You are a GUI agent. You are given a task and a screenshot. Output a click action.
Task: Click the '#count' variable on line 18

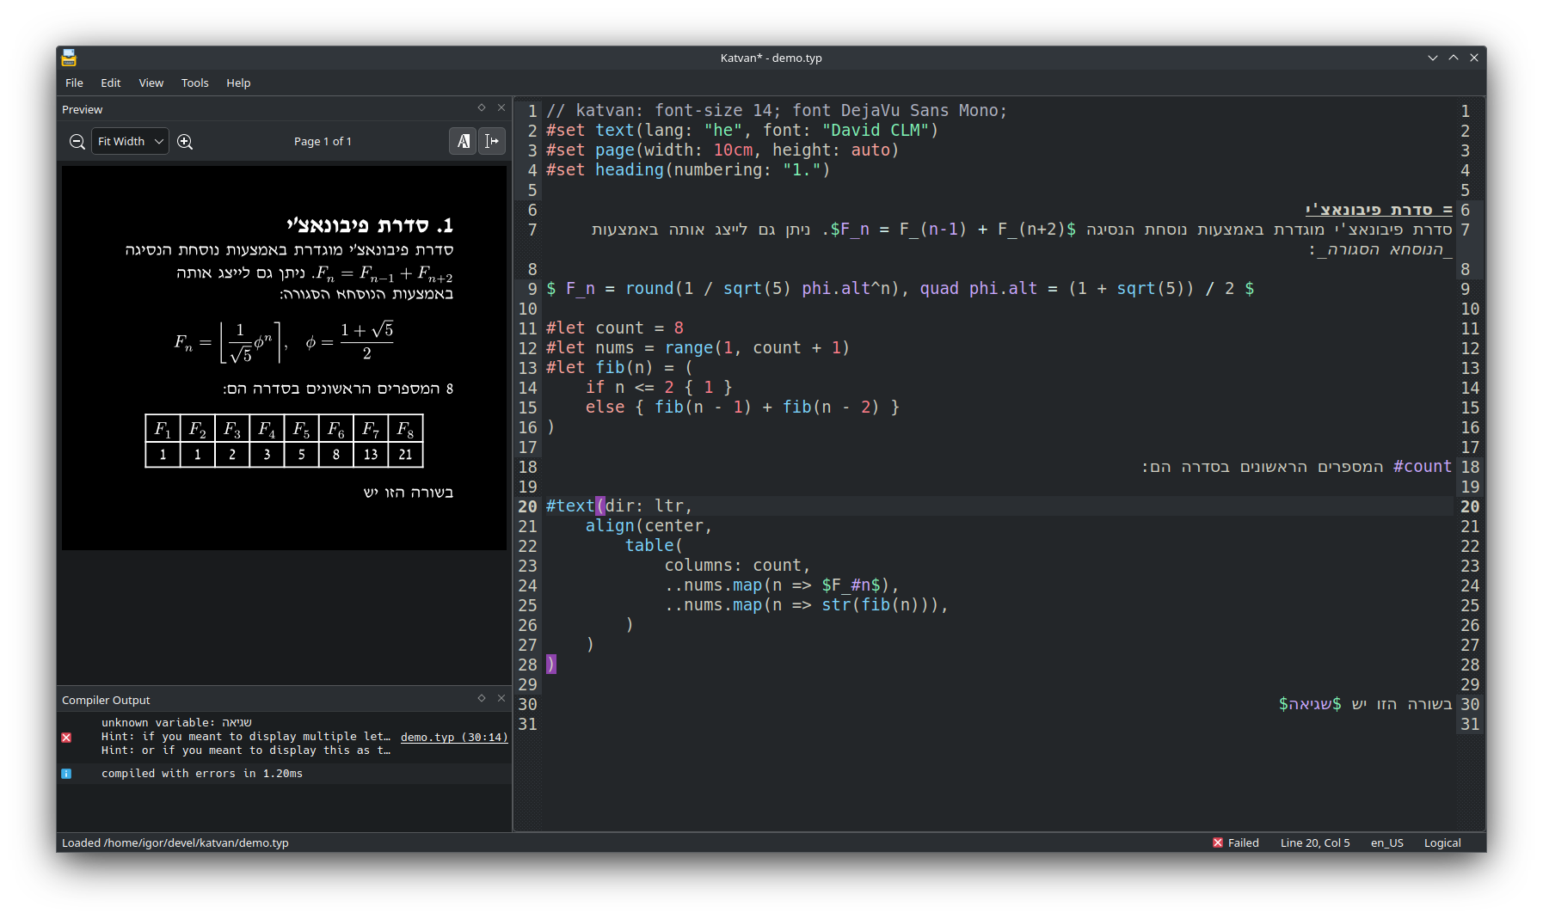1422,467
